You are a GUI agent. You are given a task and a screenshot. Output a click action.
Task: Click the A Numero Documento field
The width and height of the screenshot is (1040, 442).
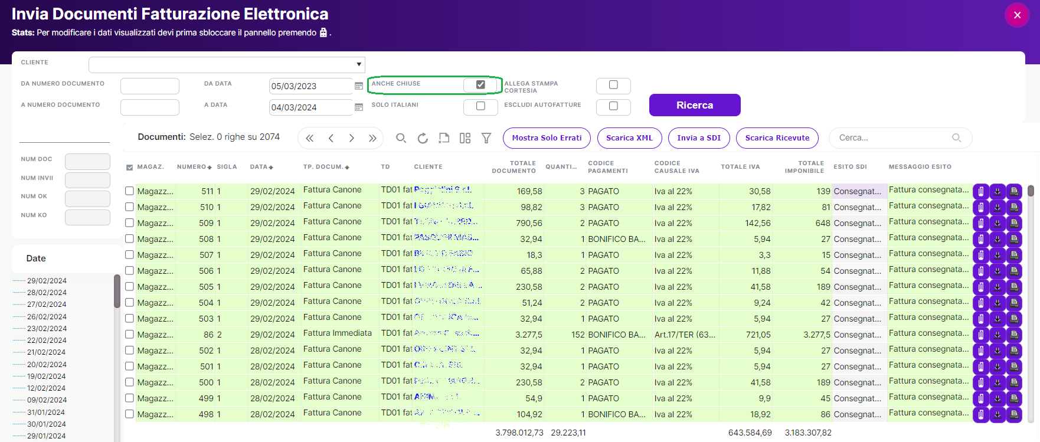150,107
